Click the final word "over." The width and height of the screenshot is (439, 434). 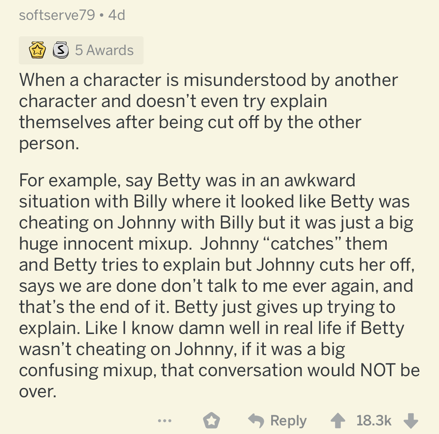coord(38,391)
